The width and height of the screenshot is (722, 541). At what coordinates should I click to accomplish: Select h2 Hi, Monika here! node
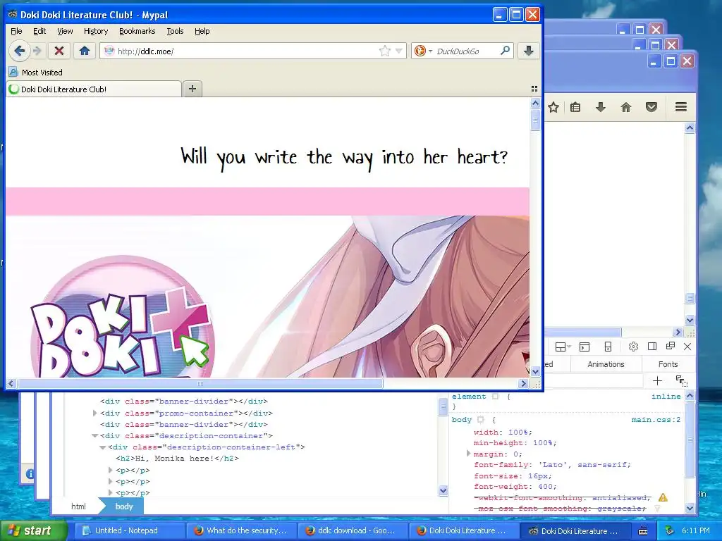pos(177,458)
